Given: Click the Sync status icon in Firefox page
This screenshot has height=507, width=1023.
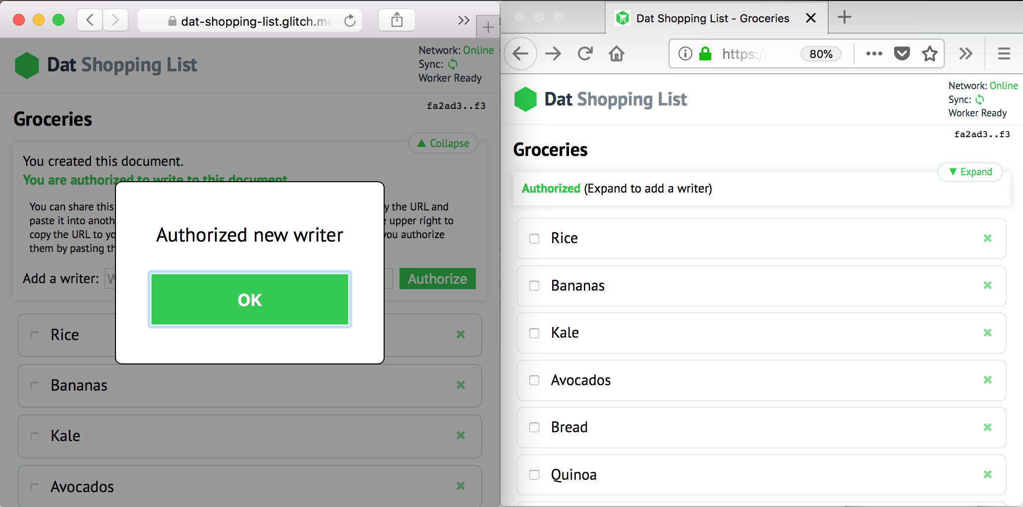Looking at the screenshot, I should [980, 100].
